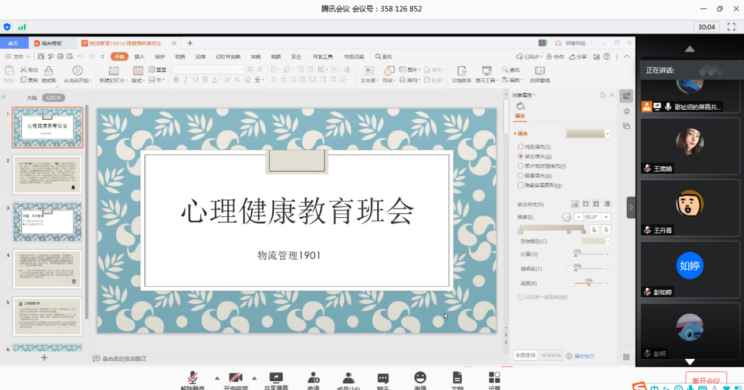The height and width of the screenshot is (390, 744).
Task: Switch to the Insert (插入) ribbon tab
Action: [x=140, y=57]
